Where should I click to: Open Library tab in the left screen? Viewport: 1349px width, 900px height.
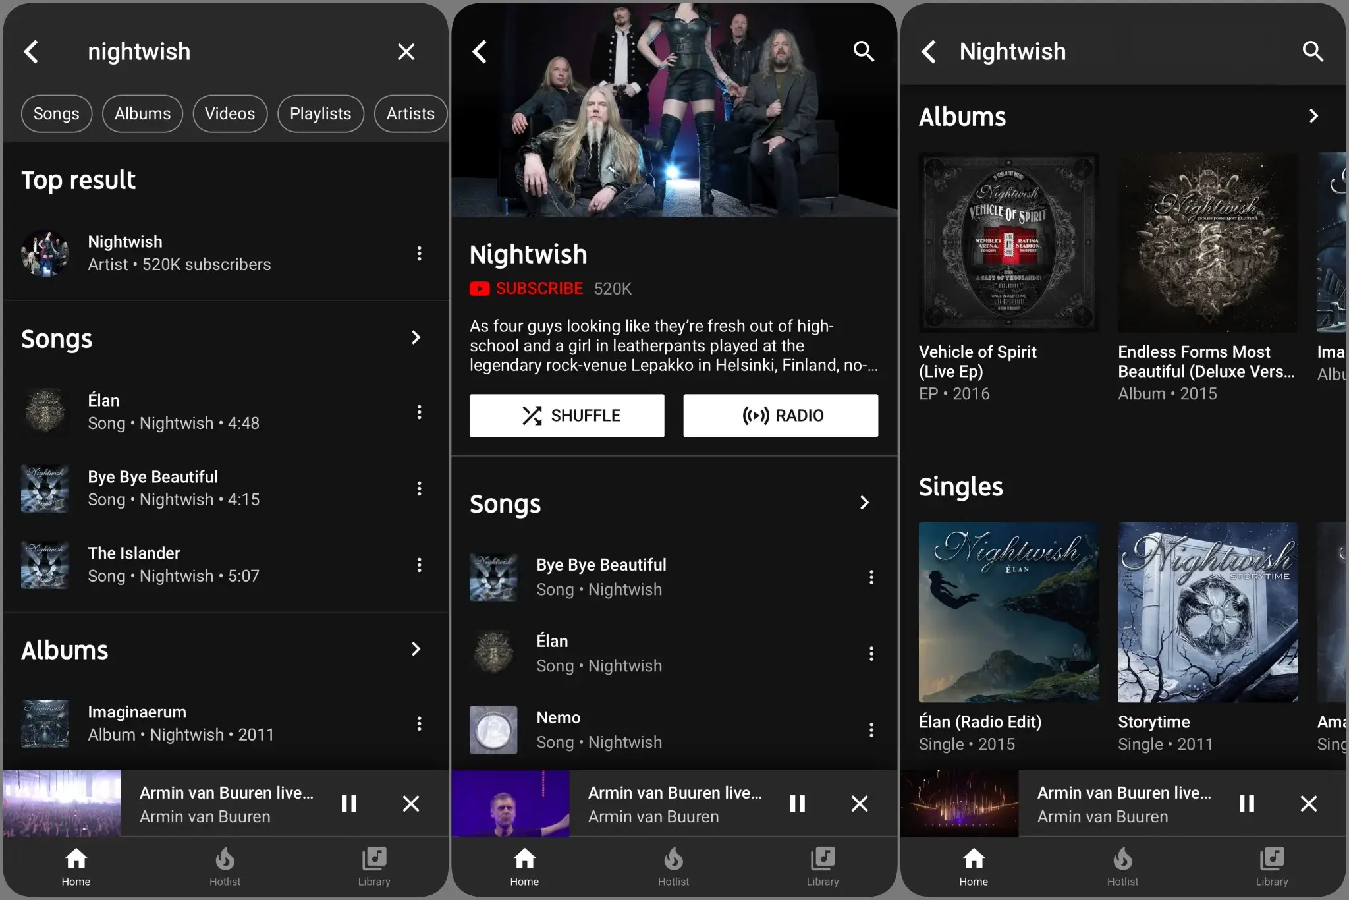(374, 867)
